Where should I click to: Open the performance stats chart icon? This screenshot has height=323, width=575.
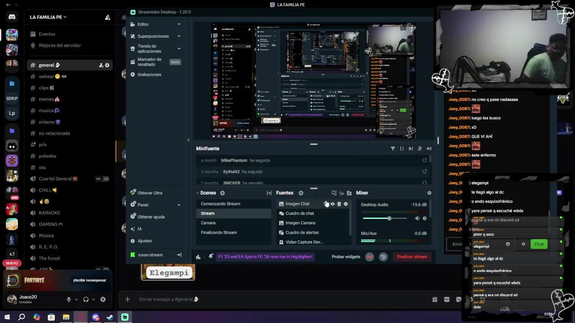coord(198,257)
